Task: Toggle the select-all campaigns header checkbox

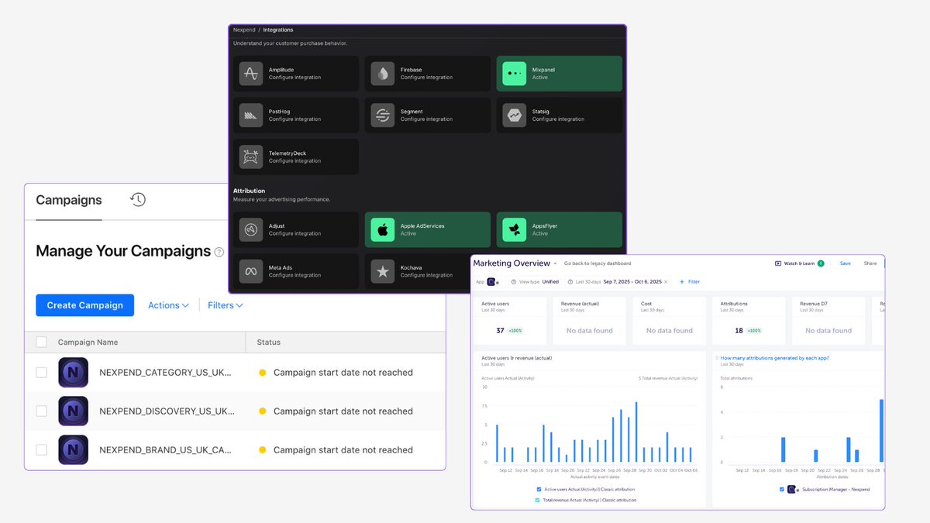Action: click(42, 342)
